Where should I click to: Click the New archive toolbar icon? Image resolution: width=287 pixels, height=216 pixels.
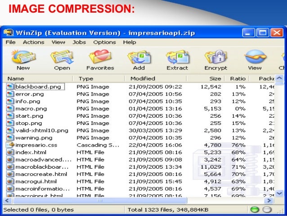23,57
